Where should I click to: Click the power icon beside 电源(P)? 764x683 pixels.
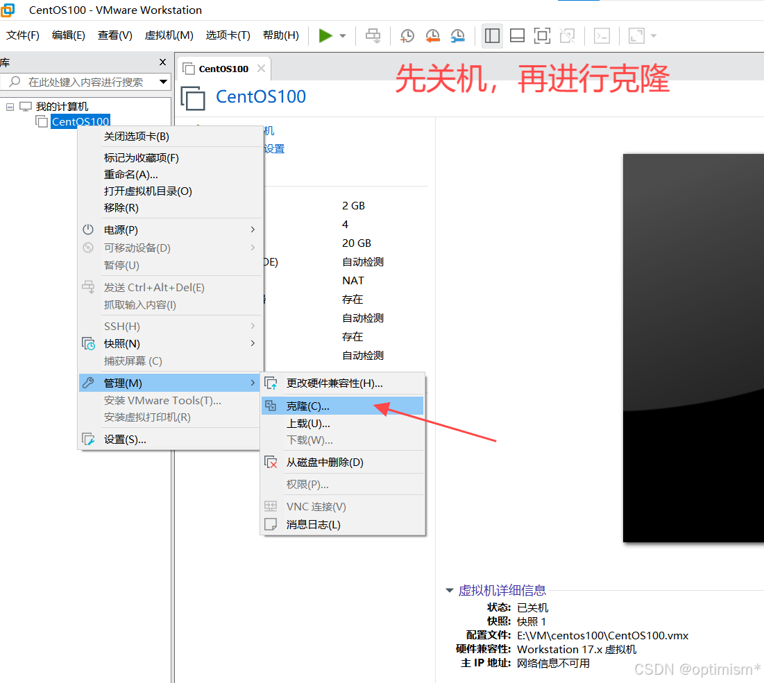click(88, 230)
